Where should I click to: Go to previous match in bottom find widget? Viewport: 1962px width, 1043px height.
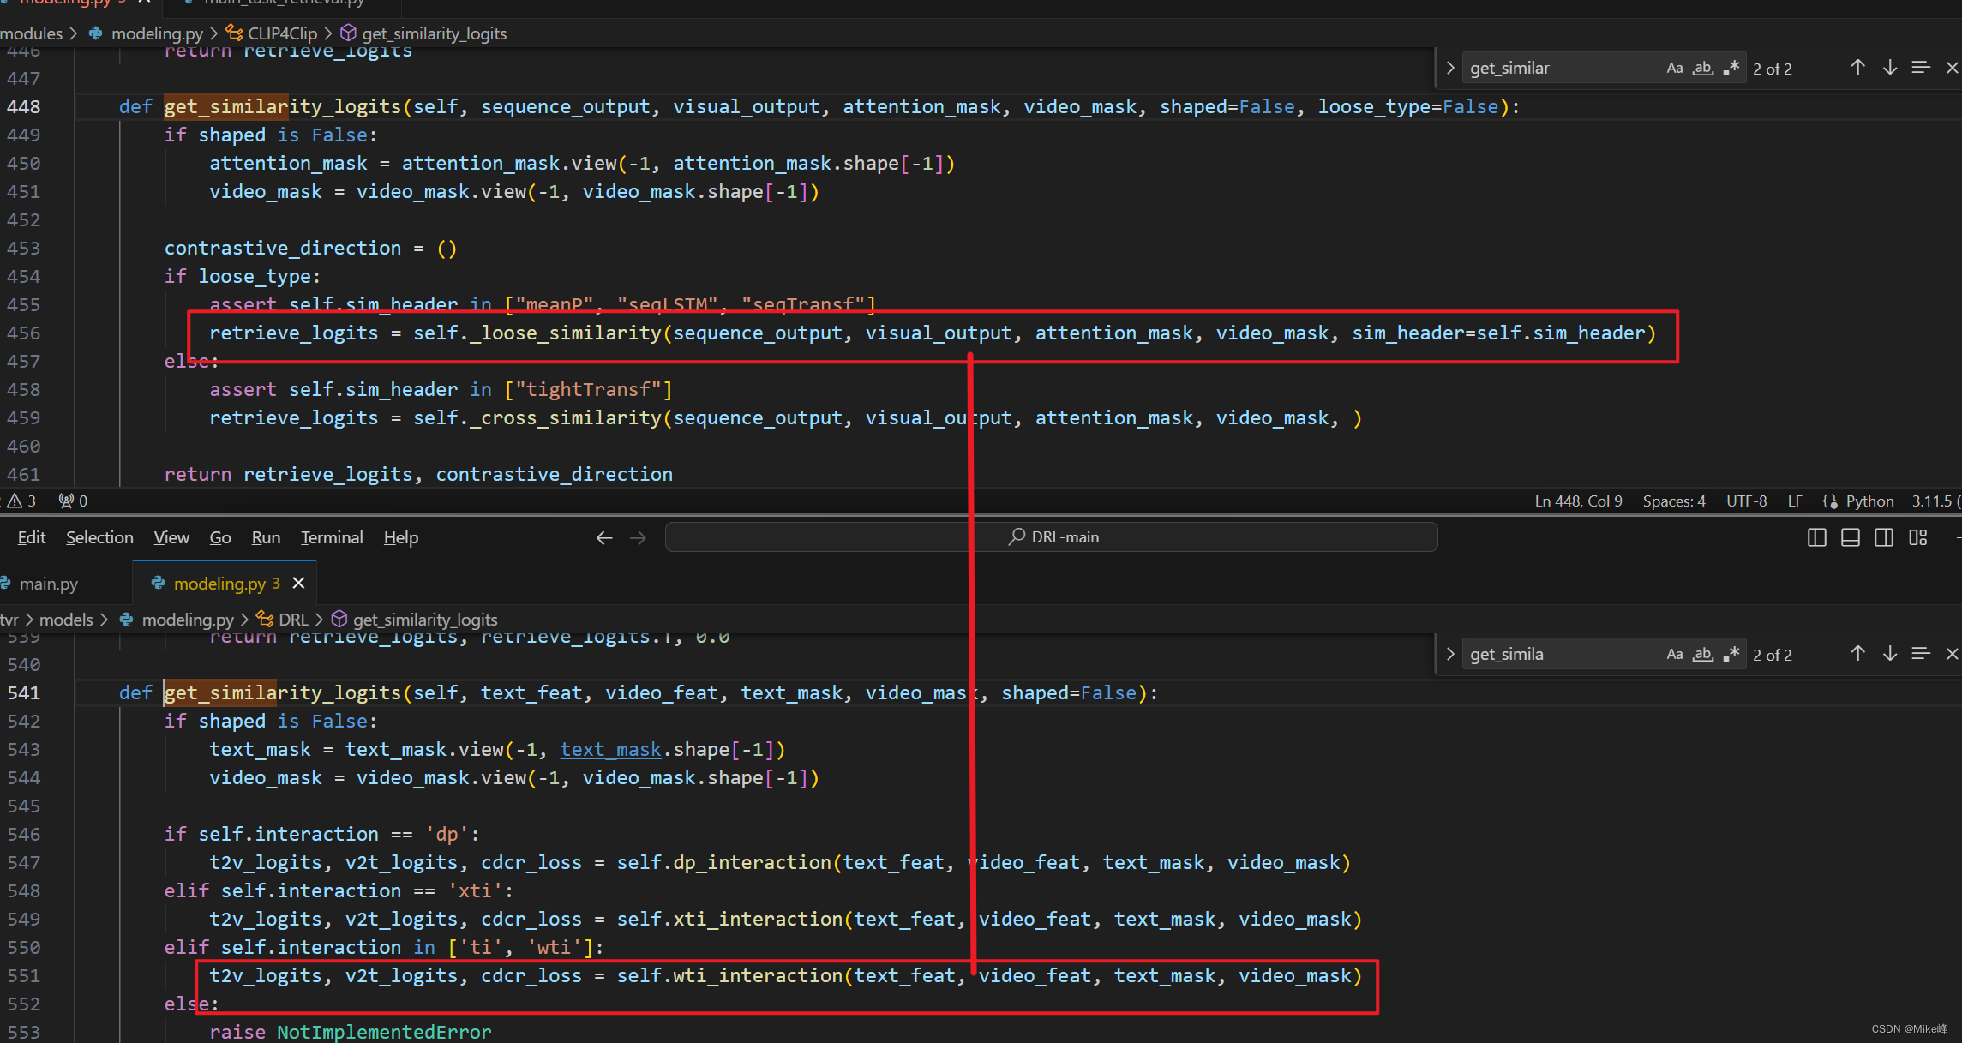[x=1857, y=653]
